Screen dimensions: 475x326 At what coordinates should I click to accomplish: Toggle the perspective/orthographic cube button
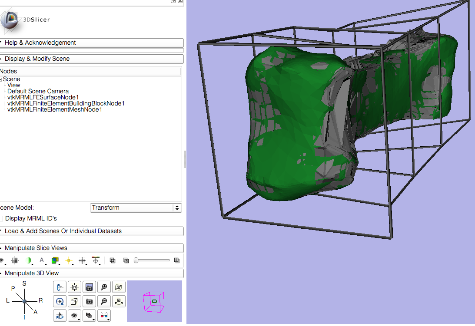[75, 301]
